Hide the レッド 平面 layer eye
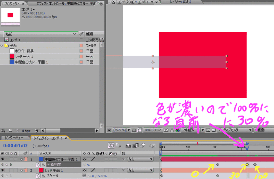Screen dimensions: 274x179 2,170
